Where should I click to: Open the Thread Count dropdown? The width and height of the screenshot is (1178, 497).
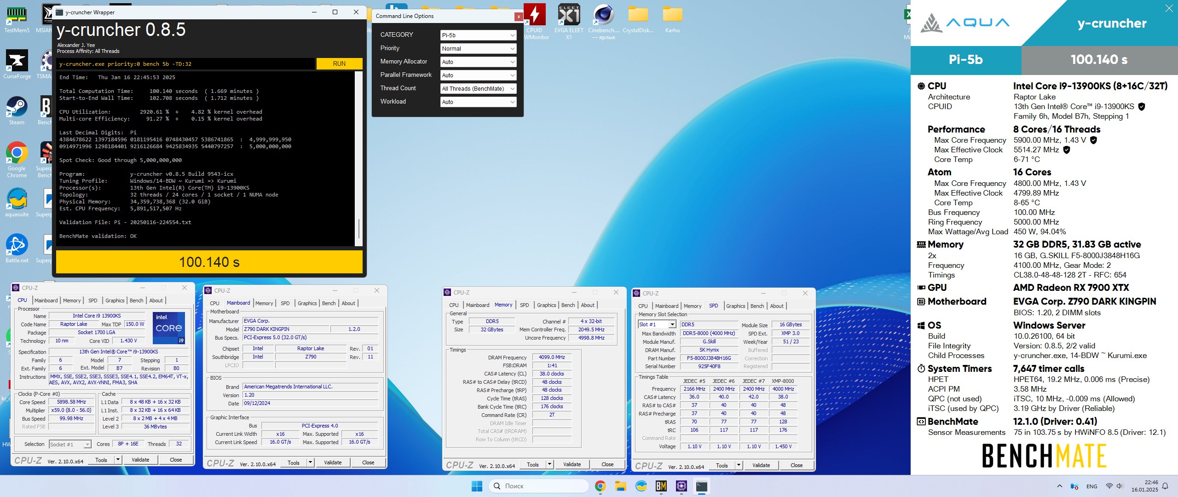click(x=478, y=88)
